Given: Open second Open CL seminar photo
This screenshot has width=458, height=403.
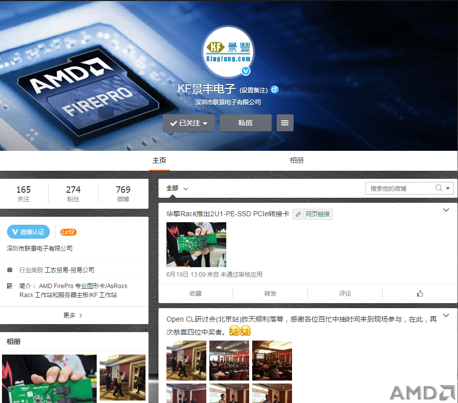Looking at the screenshot, I should 229,361.
